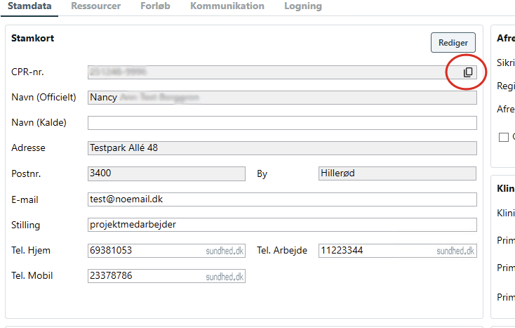Click the Tel. Hjem number field
515x328 pixels.
point(144,251)
